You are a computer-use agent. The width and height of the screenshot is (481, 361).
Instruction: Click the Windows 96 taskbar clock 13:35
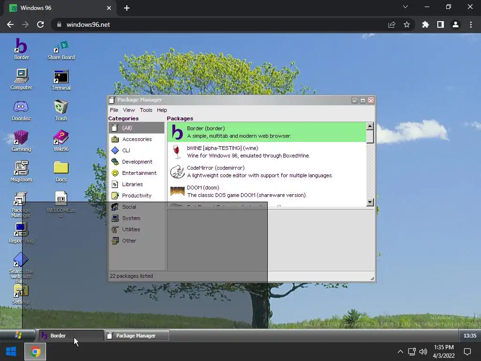[470, 336]
